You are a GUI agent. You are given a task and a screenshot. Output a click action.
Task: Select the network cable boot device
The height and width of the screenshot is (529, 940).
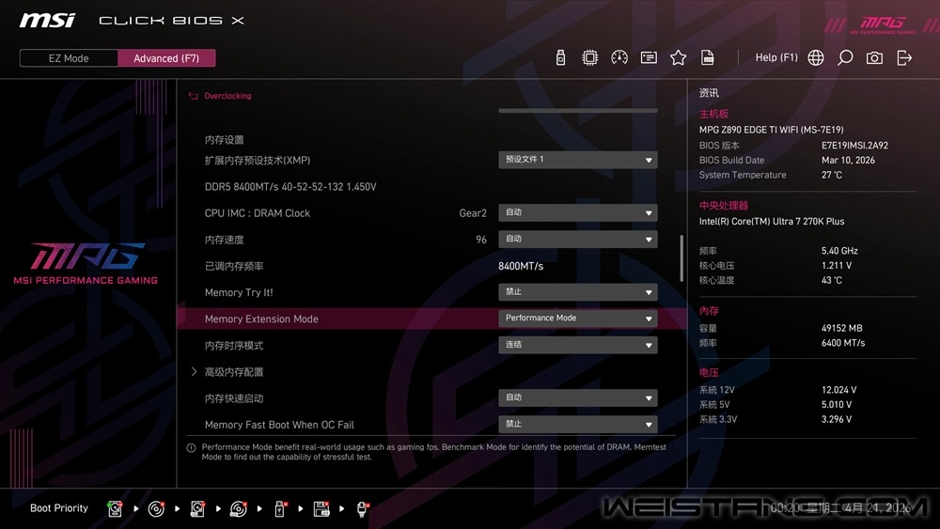click(362, 508)
